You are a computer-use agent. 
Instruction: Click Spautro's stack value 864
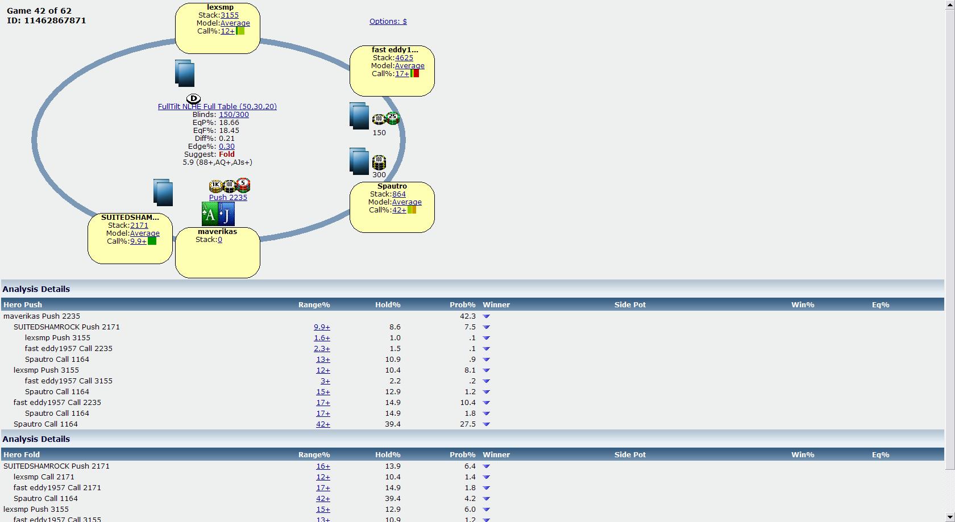point(398,194)
